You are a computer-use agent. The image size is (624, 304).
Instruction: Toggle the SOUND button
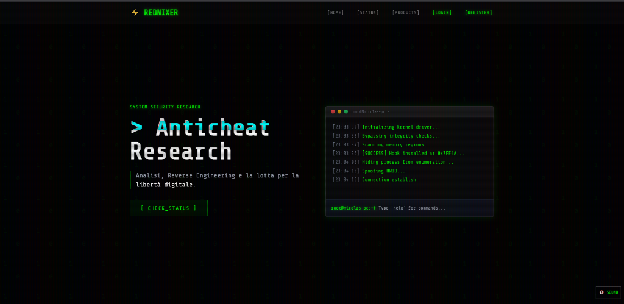pos(609,292)
